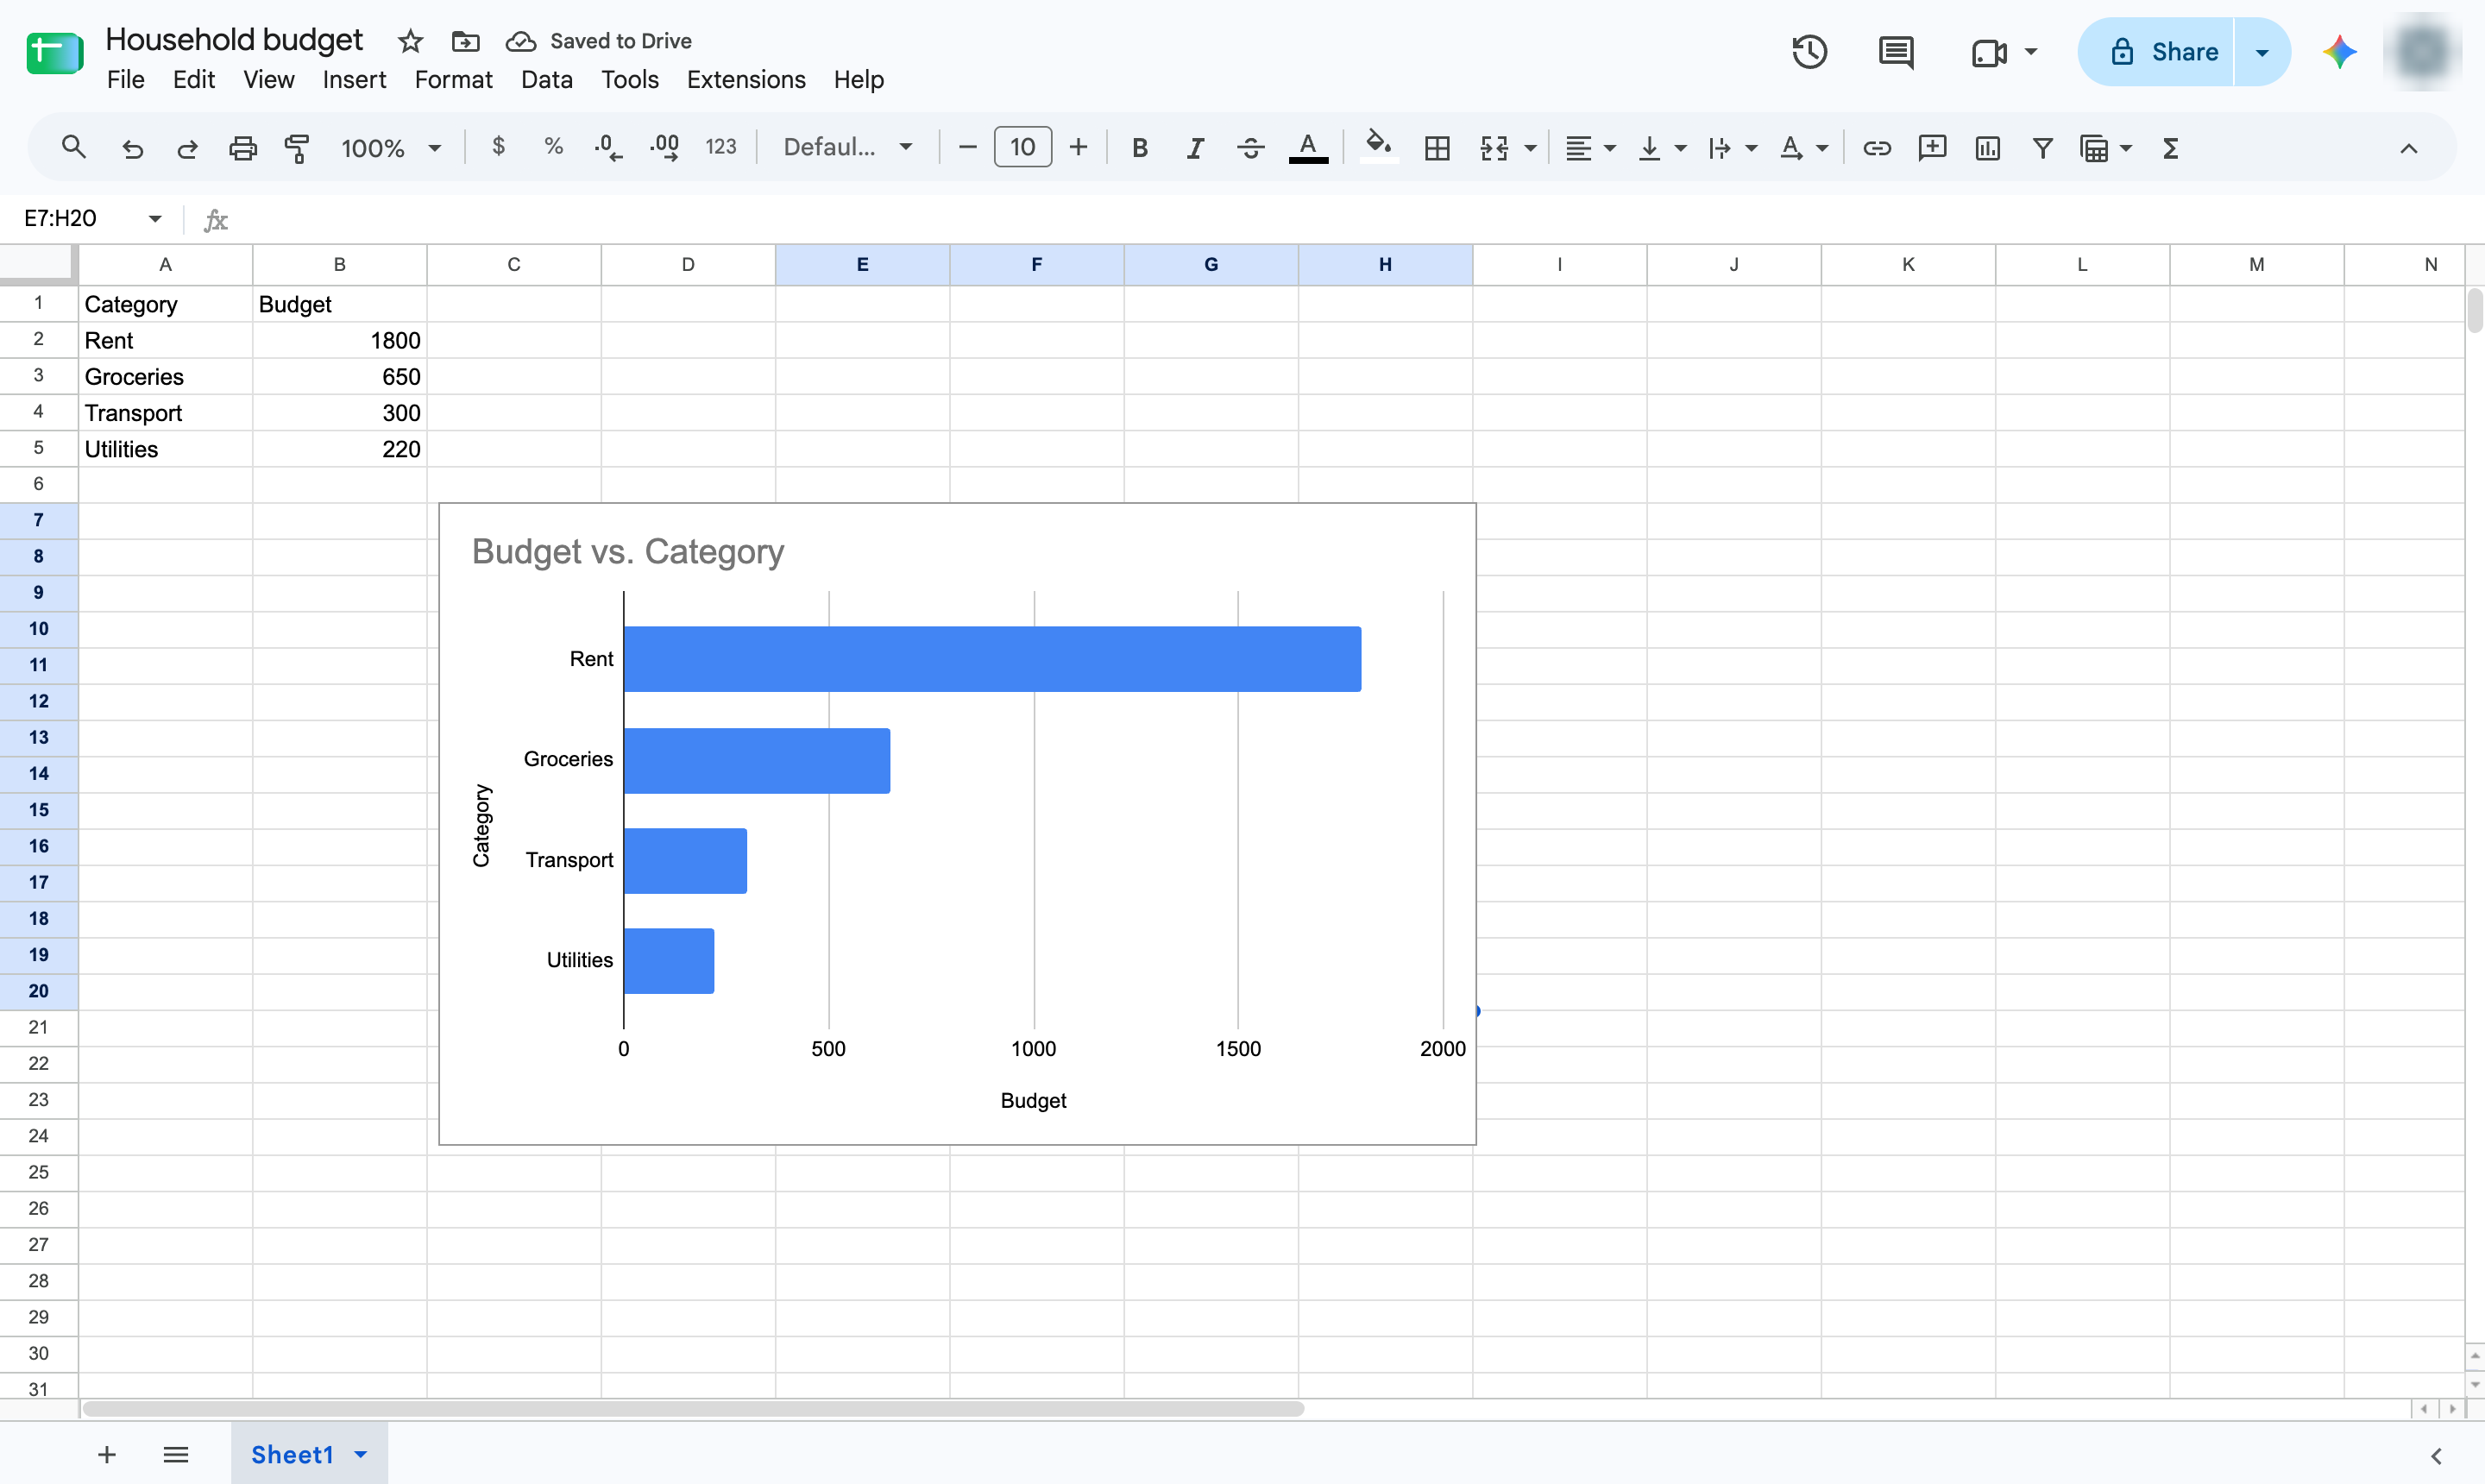
Task: Star the Household budget document
Action: click(x=410, y=41)
